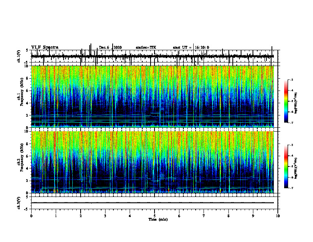Viewport: 313px width, 242px height.
Task: Click the ch.1(V) axis "5" tick label
Action: pyautogui.click(x=27, y=51)
